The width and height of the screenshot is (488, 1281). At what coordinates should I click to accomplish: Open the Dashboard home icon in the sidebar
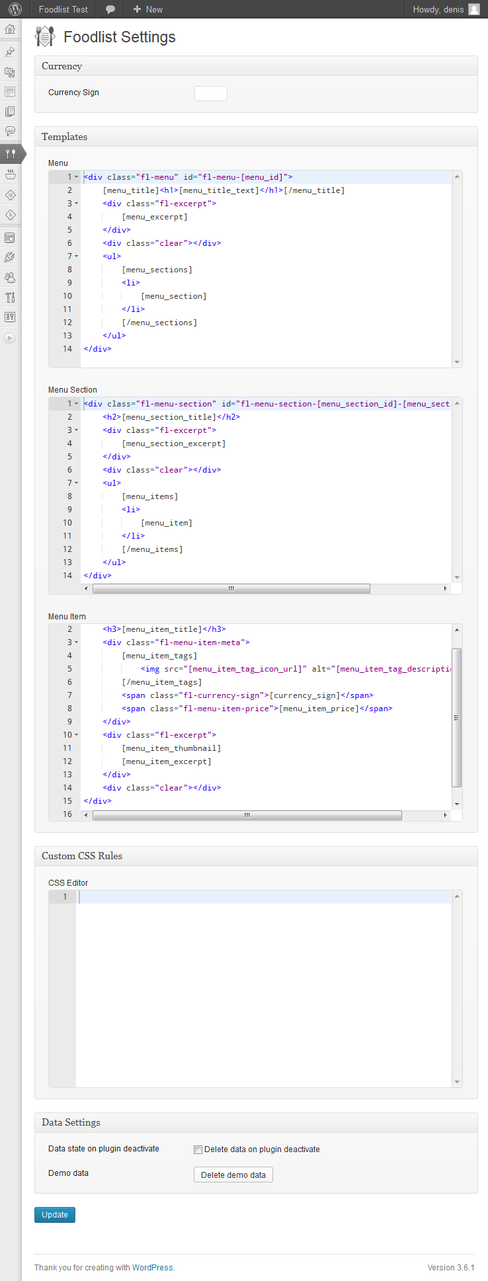[10, 29]
